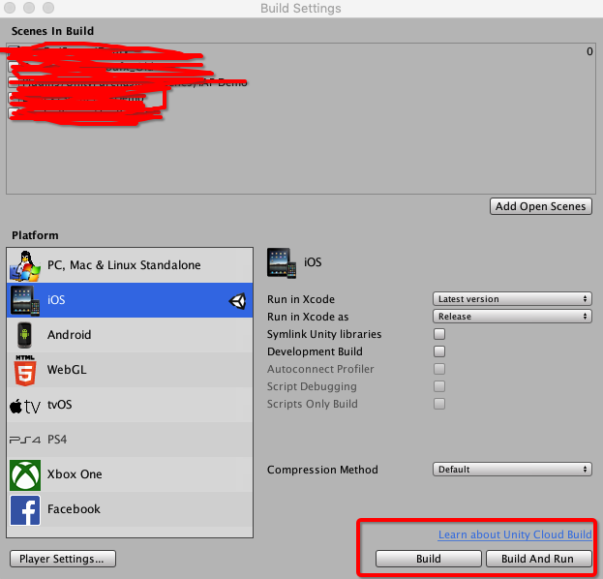Click the Unity logo on the iOS row
The height and width of the screenshot is (579, 603).
pyautogui.click(x=237, y=301)
